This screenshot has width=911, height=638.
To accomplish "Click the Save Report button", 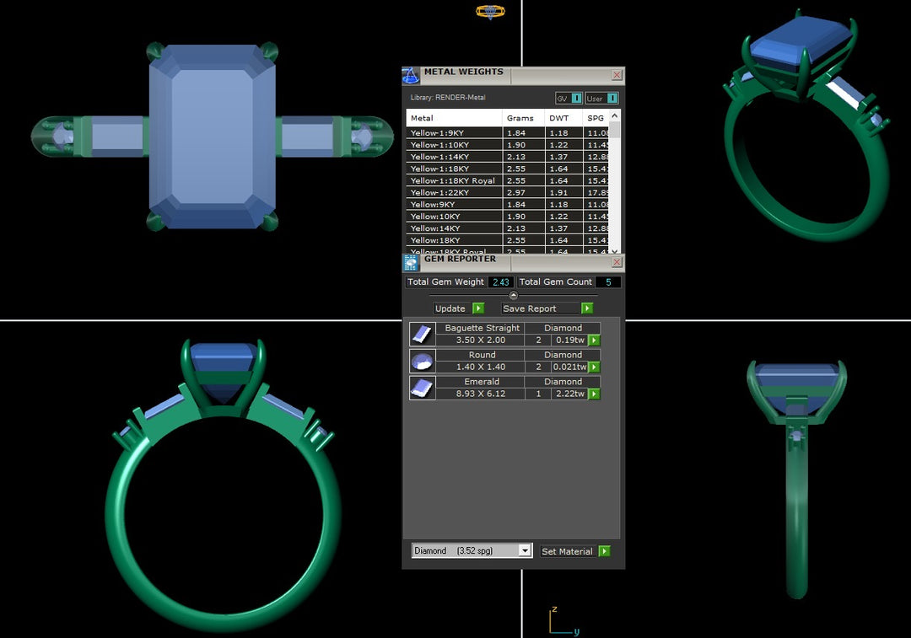I will (x=547, y=308).
